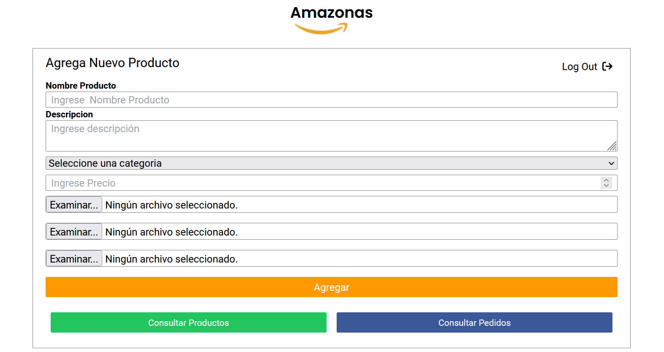Click 'Ningún archivo seleccionado' next to first Examinar

click(171, 205)
